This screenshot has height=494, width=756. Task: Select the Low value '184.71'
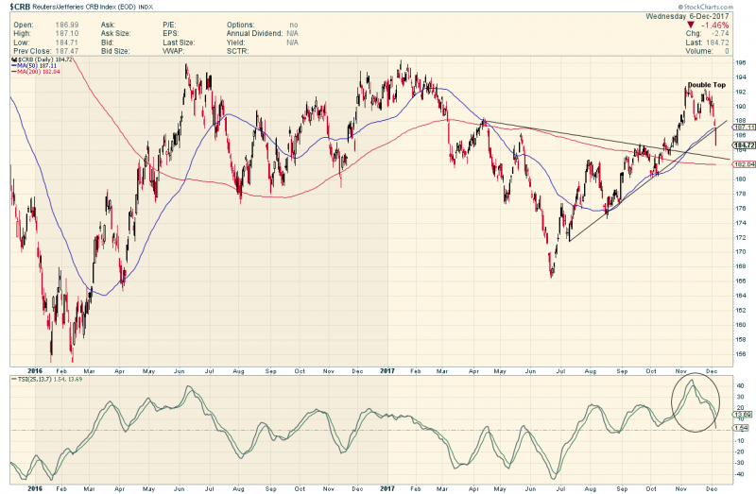point(67,43)
